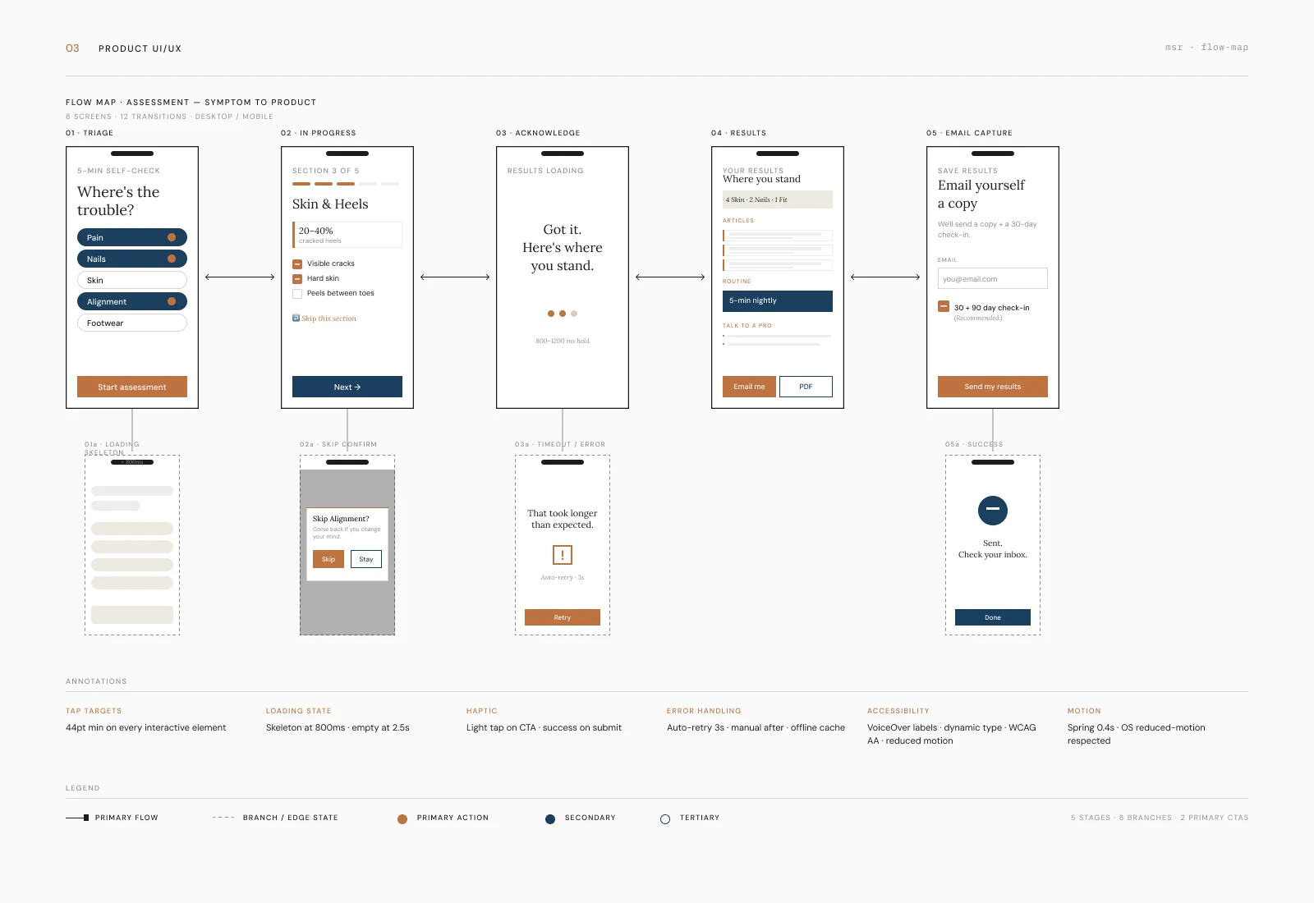The height and width of the screenshot is (903, 1314).
Task: Click the 'Where's the trouble?' heading
Action: 118,201
